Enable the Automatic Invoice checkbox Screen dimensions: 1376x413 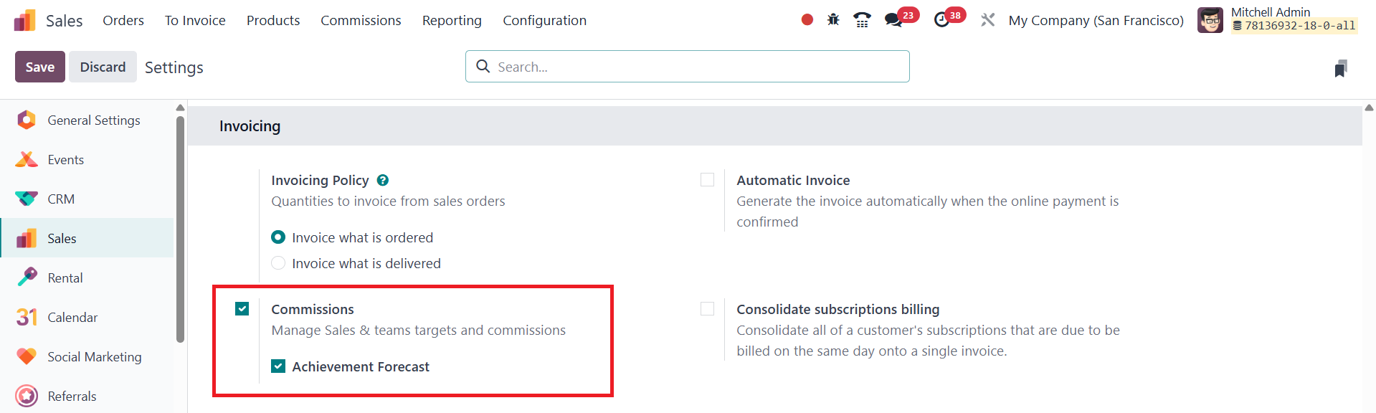coord(707,180)
